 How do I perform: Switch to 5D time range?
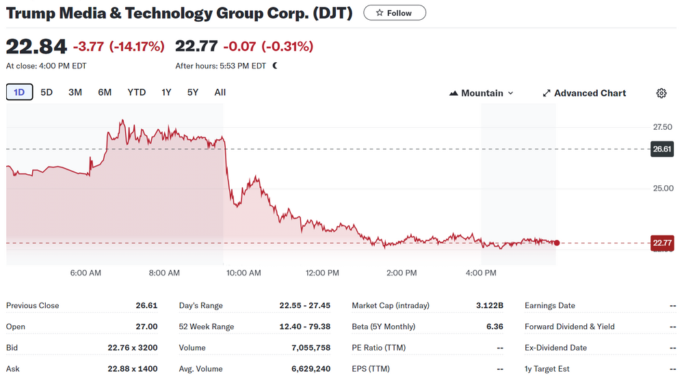click(x=47, y=92)
